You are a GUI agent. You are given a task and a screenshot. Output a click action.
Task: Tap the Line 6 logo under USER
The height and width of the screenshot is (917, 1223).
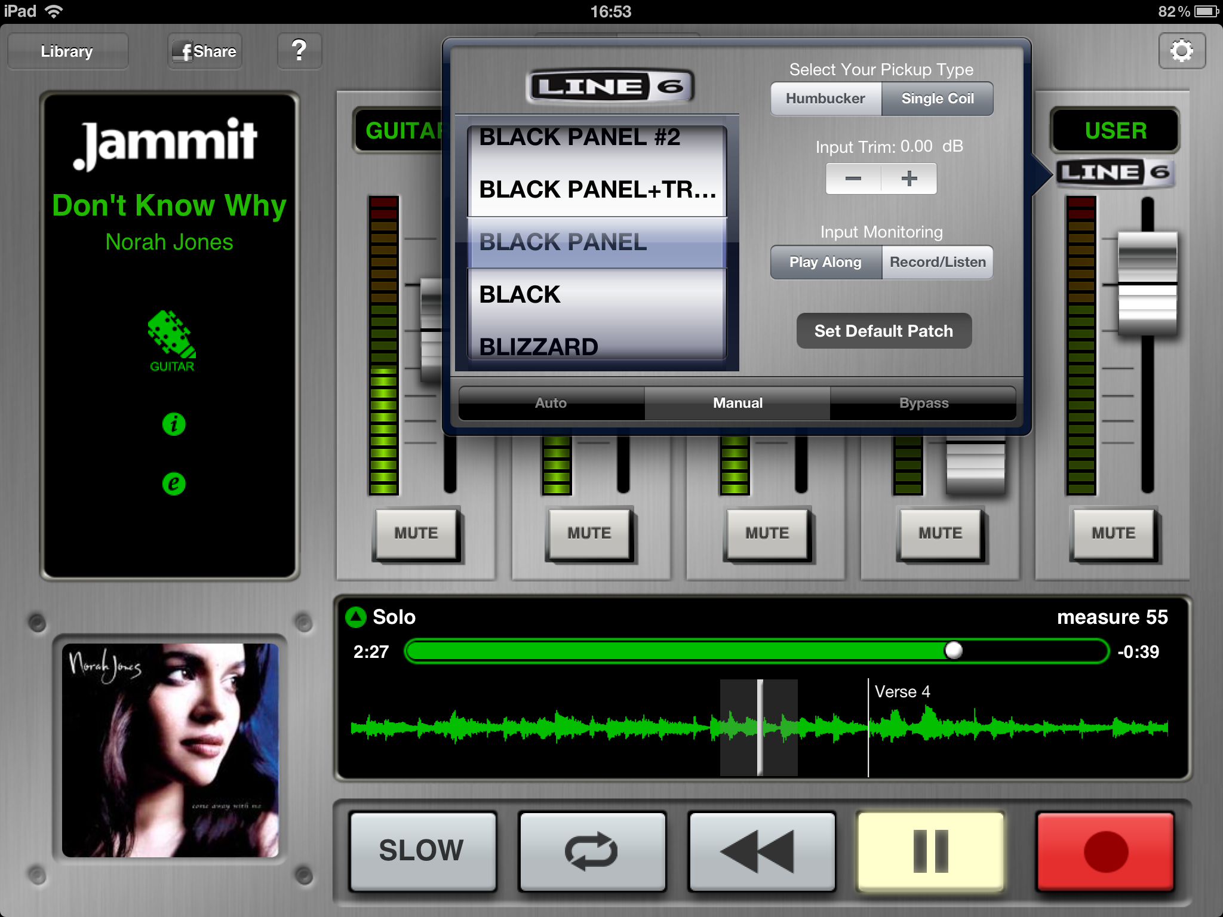[x=1115, y=173]
